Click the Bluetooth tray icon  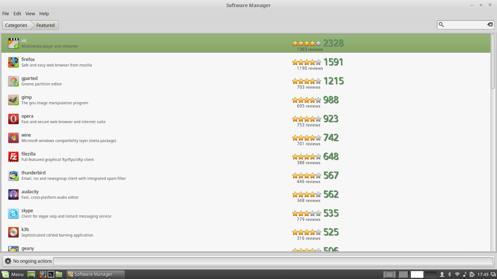449,274
